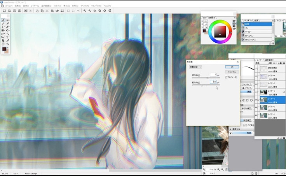The height and width of the screenshot is (176, 286).
Task: Toggle visibility of the 背景線画2 layer
Action: 256,68
